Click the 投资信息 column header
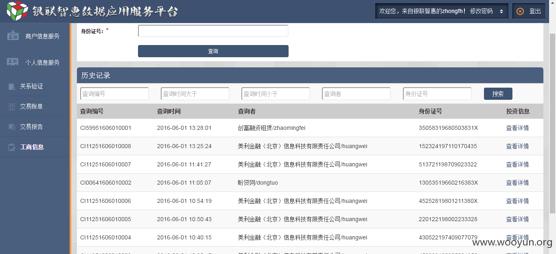Viewport: 556px width, 254px height. point(518,111)
